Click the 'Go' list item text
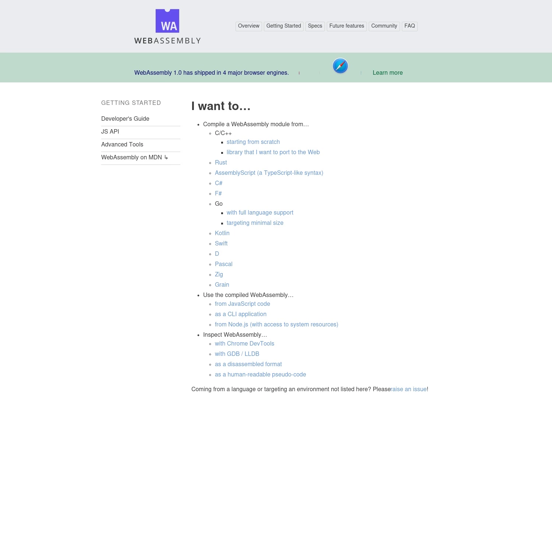The image size is (552, 552). [x=219, y=204]
